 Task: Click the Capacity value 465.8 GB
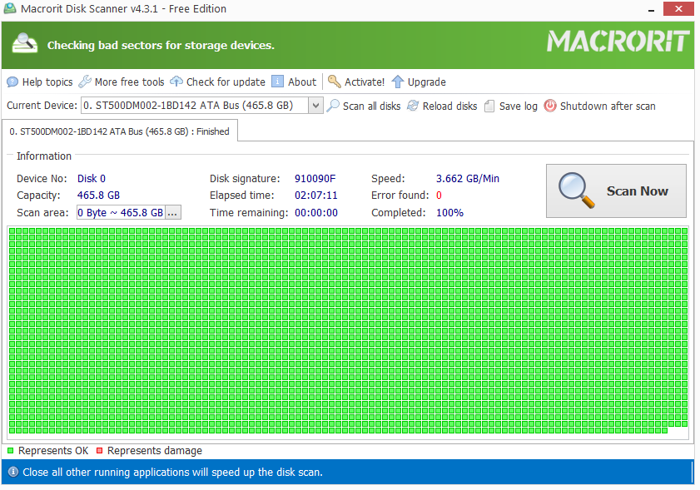[98, 195]
